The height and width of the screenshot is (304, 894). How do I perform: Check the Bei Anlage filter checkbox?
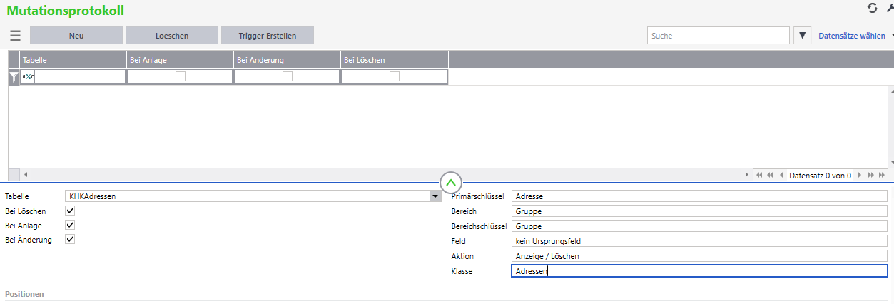181,77
